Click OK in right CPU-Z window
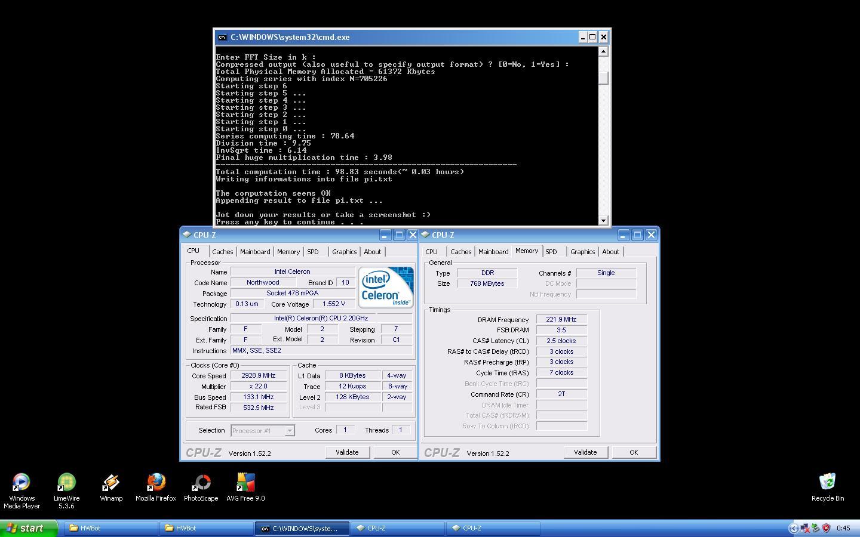 pos(634,452)
